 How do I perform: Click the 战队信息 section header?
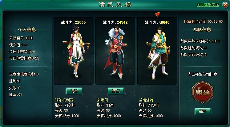click(x=202, y=30)
